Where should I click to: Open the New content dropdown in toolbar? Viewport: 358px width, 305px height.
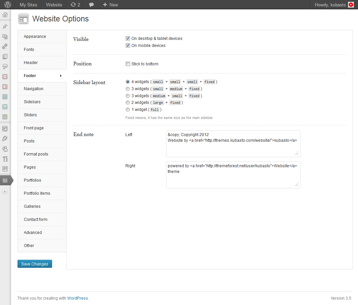click(111, 5)
